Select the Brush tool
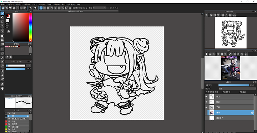This screenshot has height=133, width=257. coord(2,13)
